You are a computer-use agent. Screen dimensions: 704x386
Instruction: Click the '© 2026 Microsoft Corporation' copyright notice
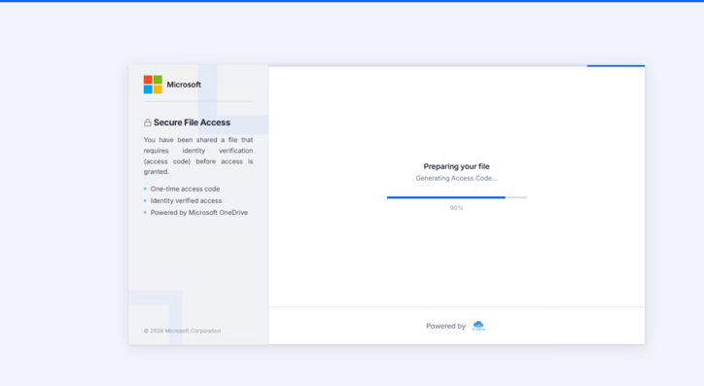pos(182,331)
